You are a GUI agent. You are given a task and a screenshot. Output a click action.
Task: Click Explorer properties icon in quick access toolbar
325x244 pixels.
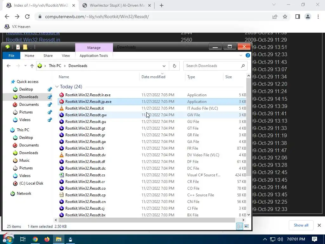tap(18, 47)
